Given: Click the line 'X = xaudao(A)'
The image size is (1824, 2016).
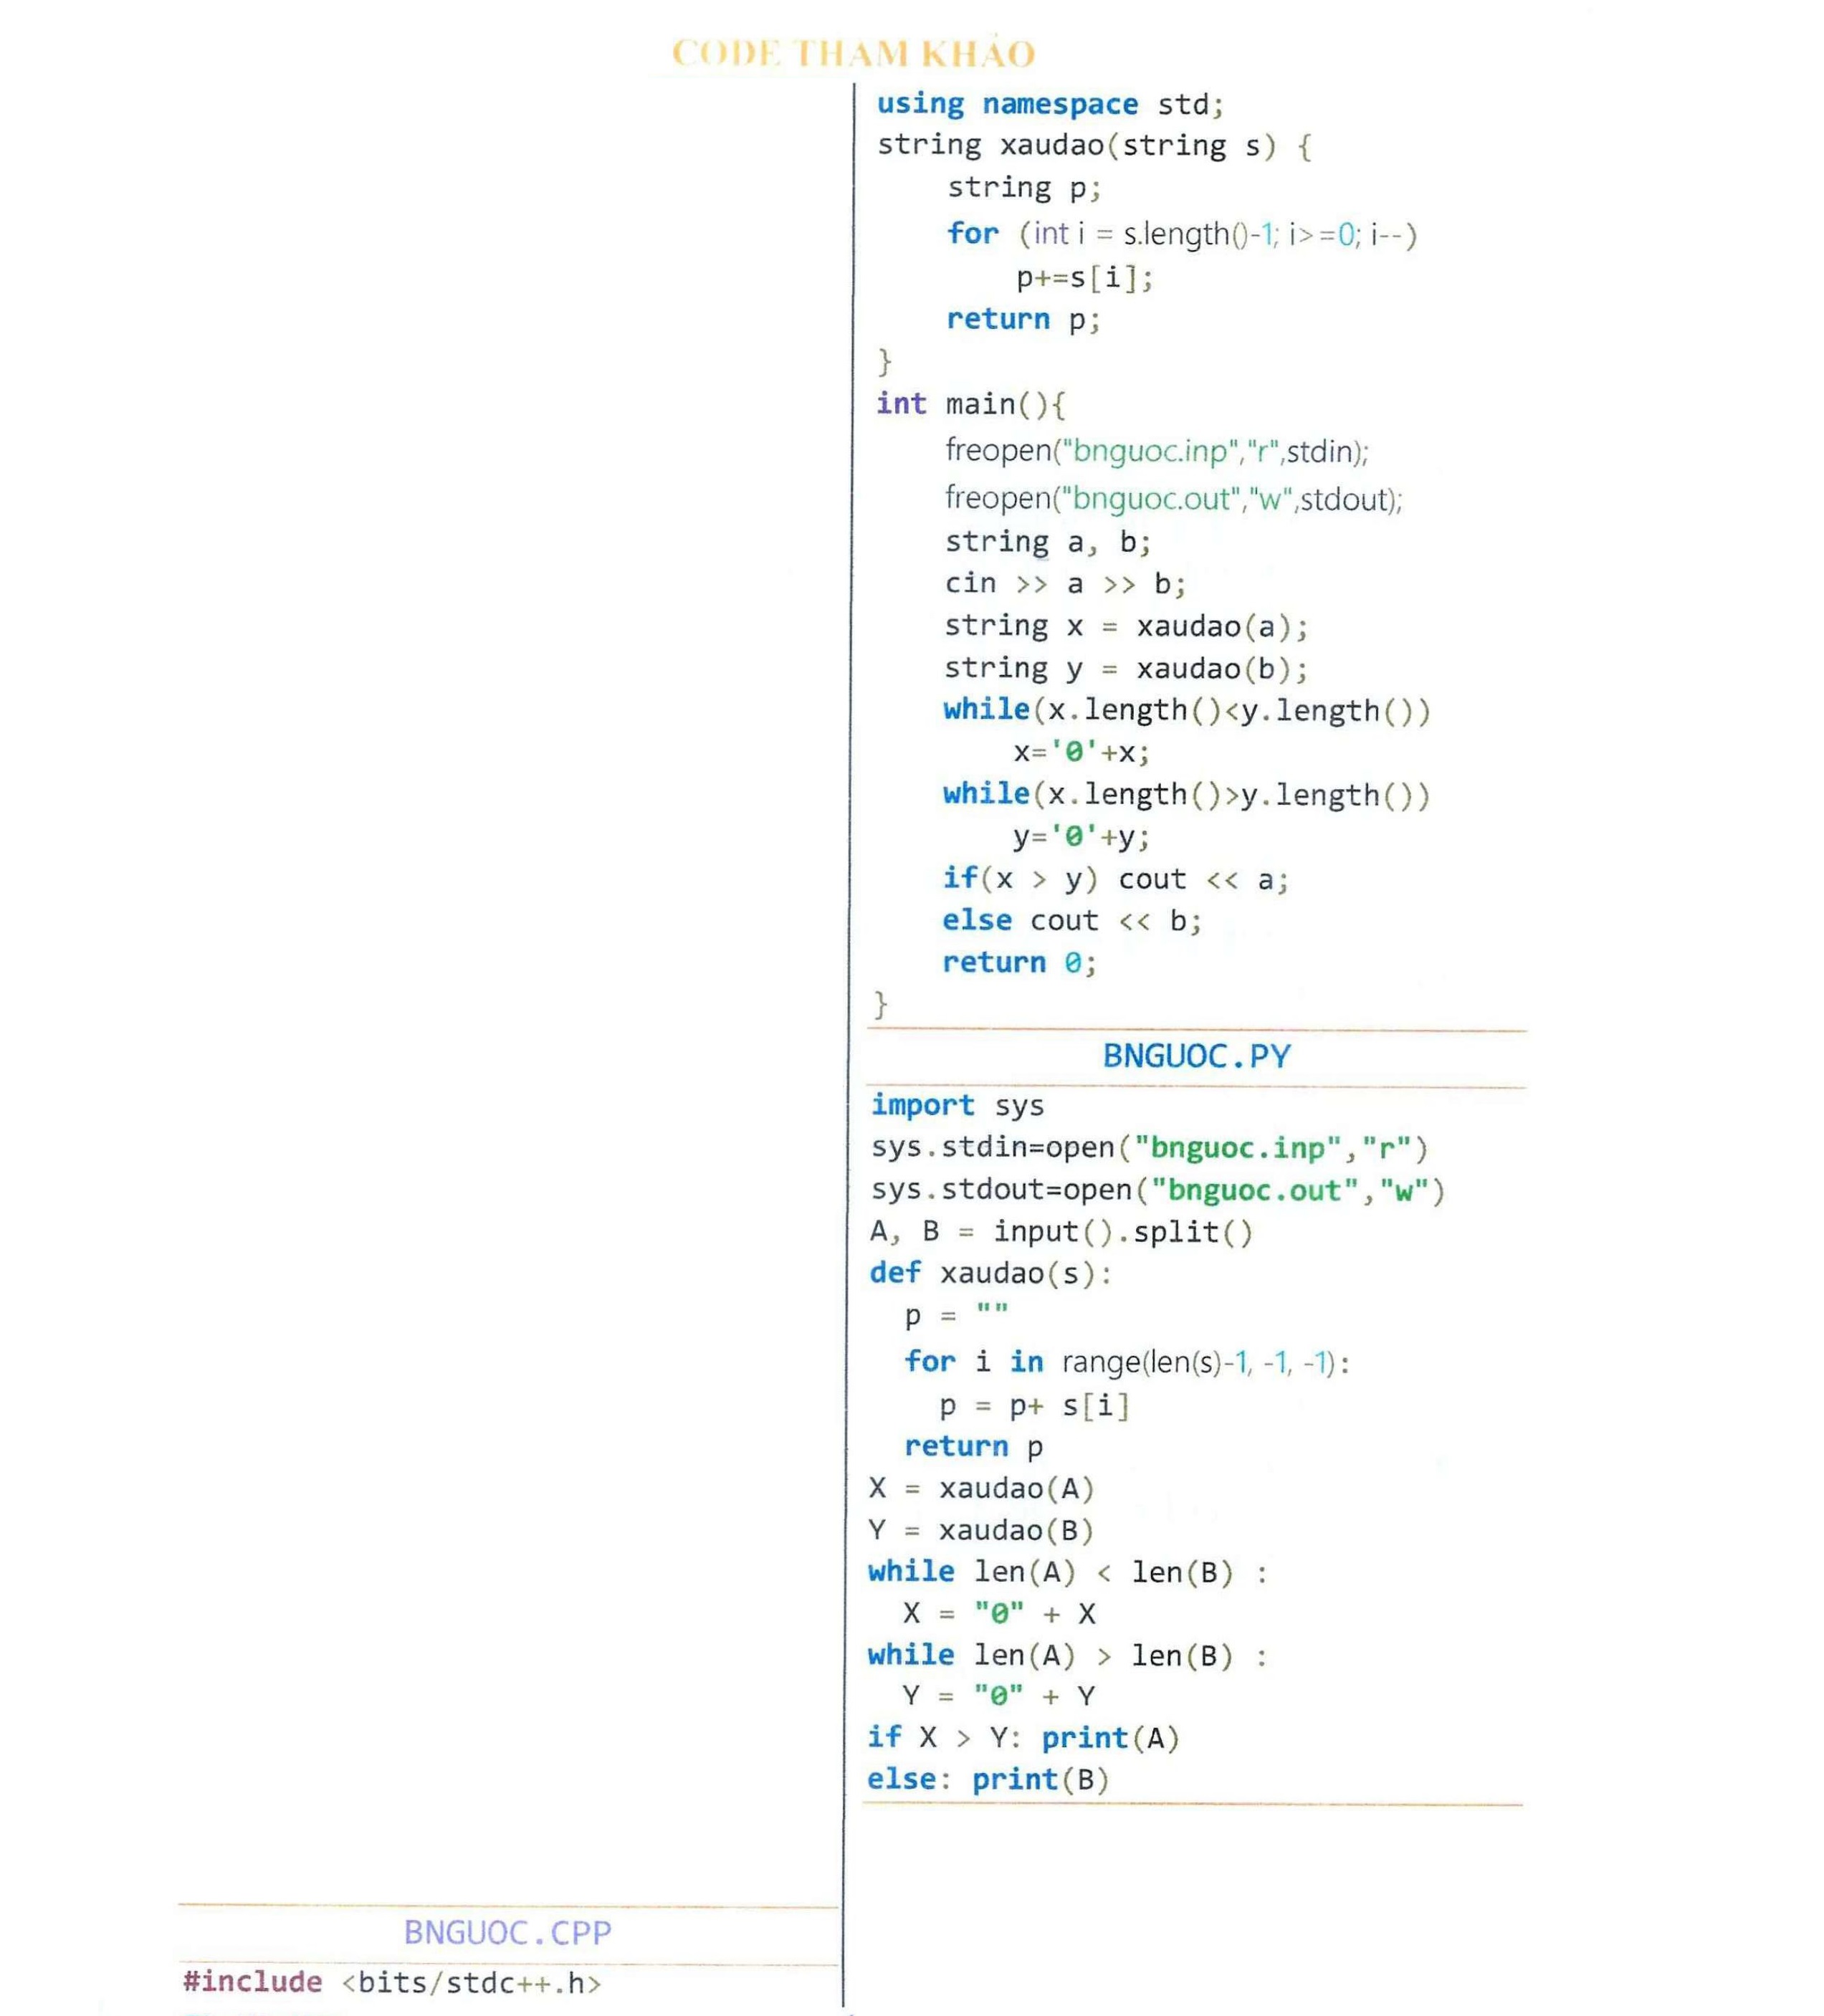Looking at the screenshot, I should pos(982,1489).
